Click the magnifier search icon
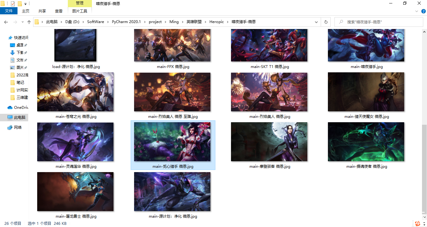This screenshot has height=227, width=427. (x=341, y=22)
